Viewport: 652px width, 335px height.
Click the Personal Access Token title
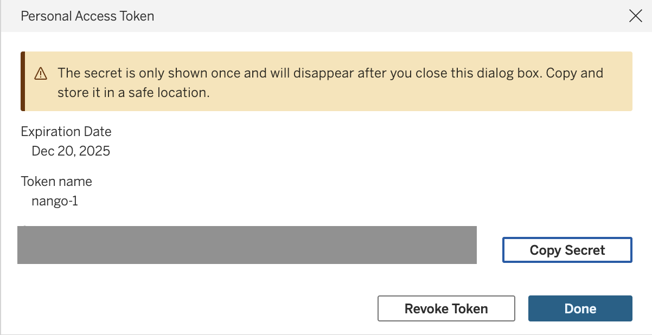click(x=87, y=16)
